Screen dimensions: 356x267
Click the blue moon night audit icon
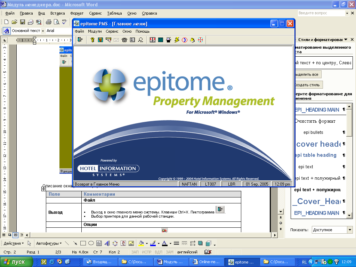coord(184,40)
